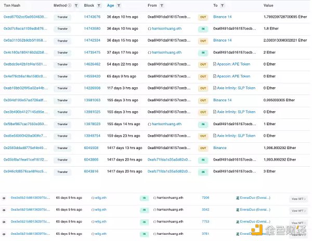Open w9g.eth sender in the token 7206 row

(101, 198)
